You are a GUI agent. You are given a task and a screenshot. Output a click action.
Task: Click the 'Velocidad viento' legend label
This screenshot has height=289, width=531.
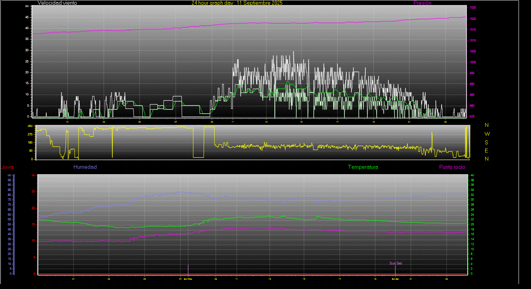[57, 3]
